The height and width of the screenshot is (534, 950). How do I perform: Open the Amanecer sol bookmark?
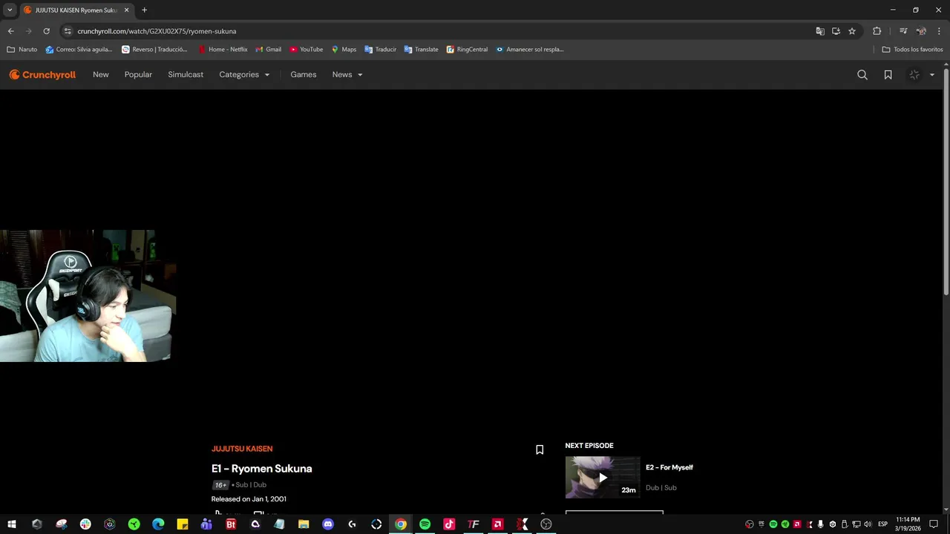[530, 50]
